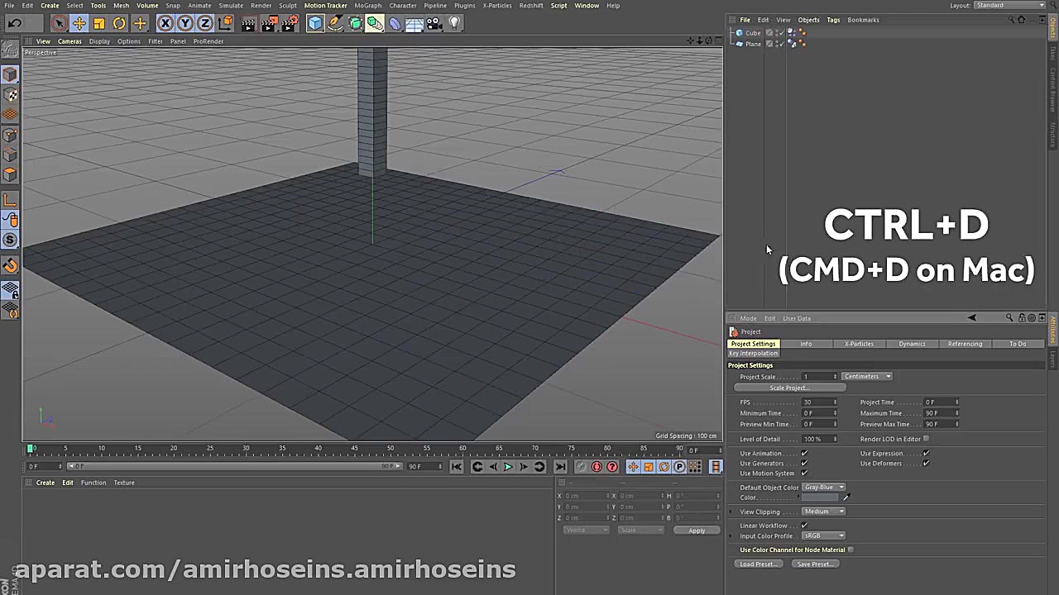The width and height of the screenshot is (1059, 595).
Task: Click the Render View clapperboard icon
Action: pos(248,22)
